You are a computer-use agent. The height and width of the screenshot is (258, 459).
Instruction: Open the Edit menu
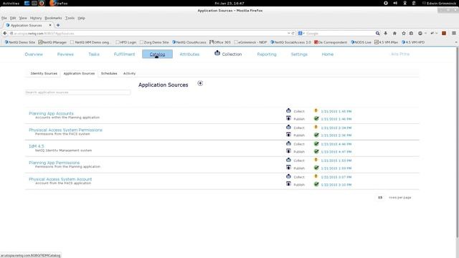[13, 18]
